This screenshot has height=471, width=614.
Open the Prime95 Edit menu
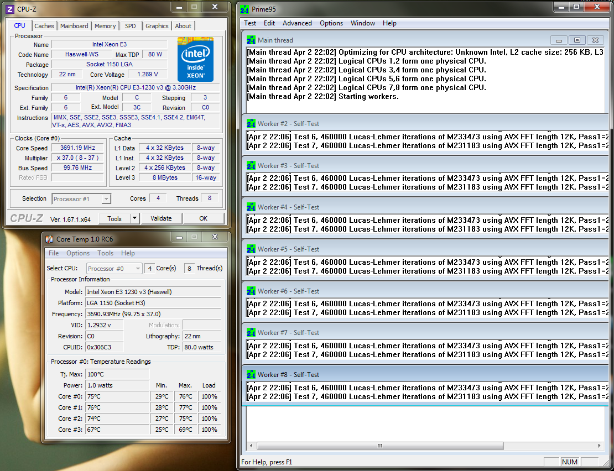coord(269,23)
